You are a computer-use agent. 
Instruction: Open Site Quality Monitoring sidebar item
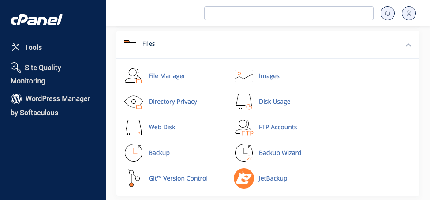click(36, 74)
